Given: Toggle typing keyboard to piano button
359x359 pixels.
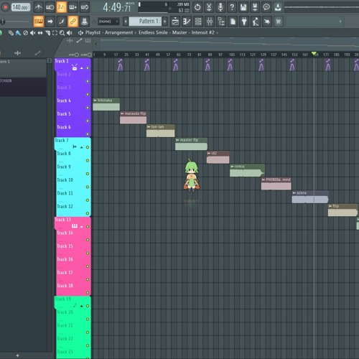Looking at the screenshot, I should 38,22.
